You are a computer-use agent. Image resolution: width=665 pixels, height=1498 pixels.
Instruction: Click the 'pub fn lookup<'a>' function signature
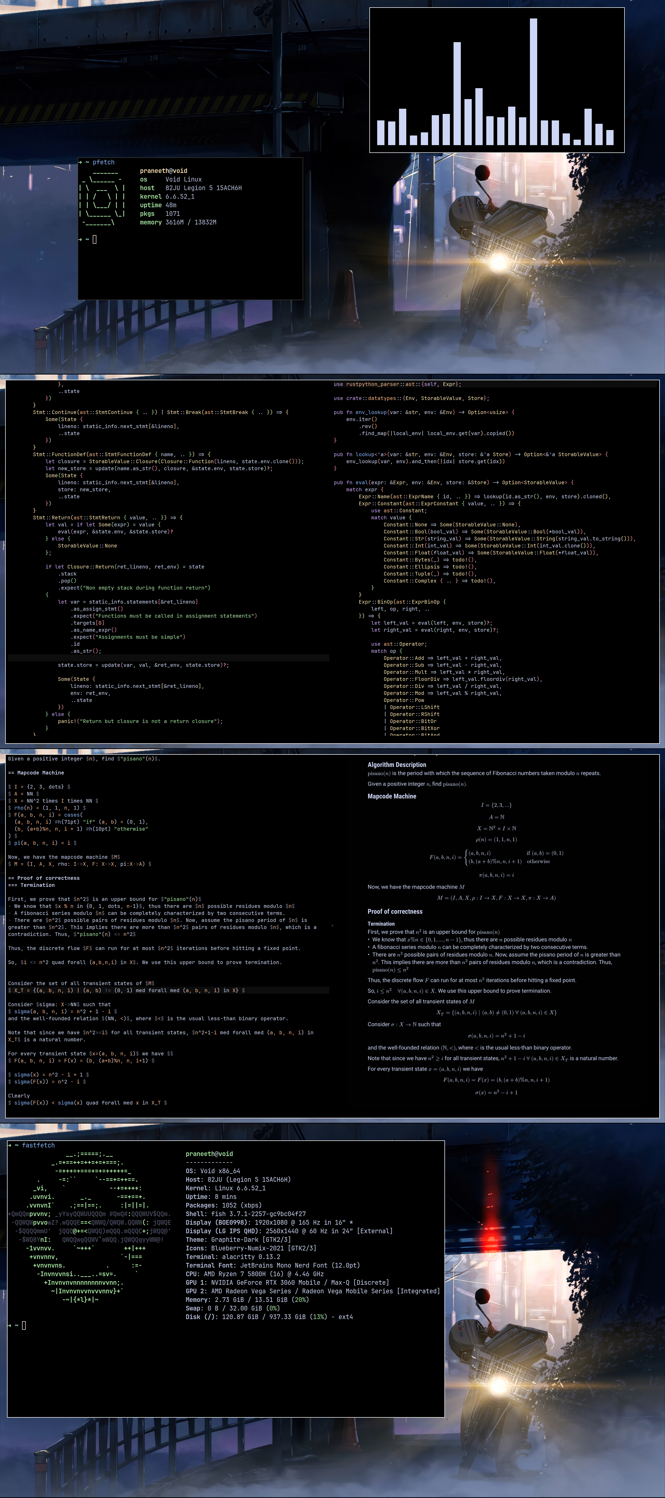click(470, 454)
